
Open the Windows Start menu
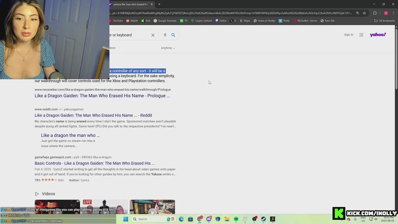[126, 219]
